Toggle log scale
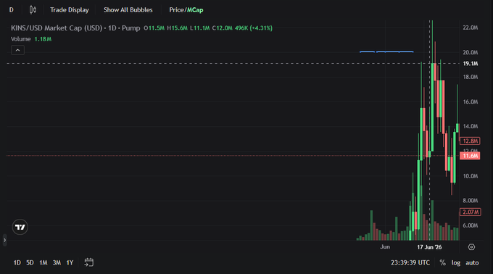The image size is (493, 274). (x=456, y=262)
